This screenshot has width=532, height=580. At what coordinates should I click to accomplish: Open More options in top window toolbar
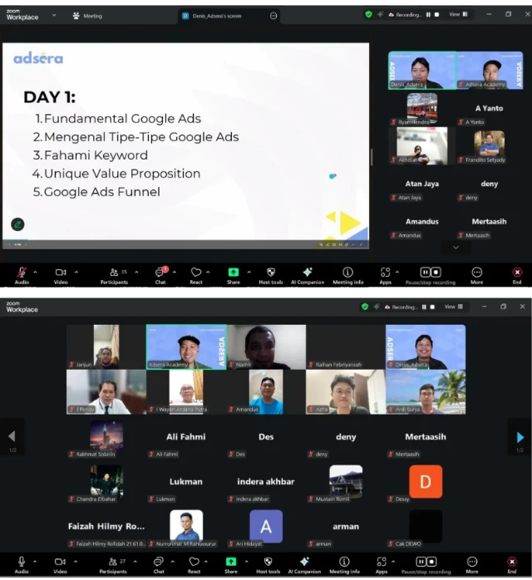tap(477, 276)
